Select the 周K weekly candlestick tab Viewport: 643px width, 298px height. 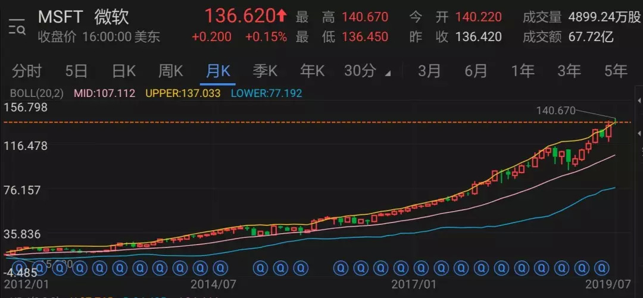(x=171, y=71)
